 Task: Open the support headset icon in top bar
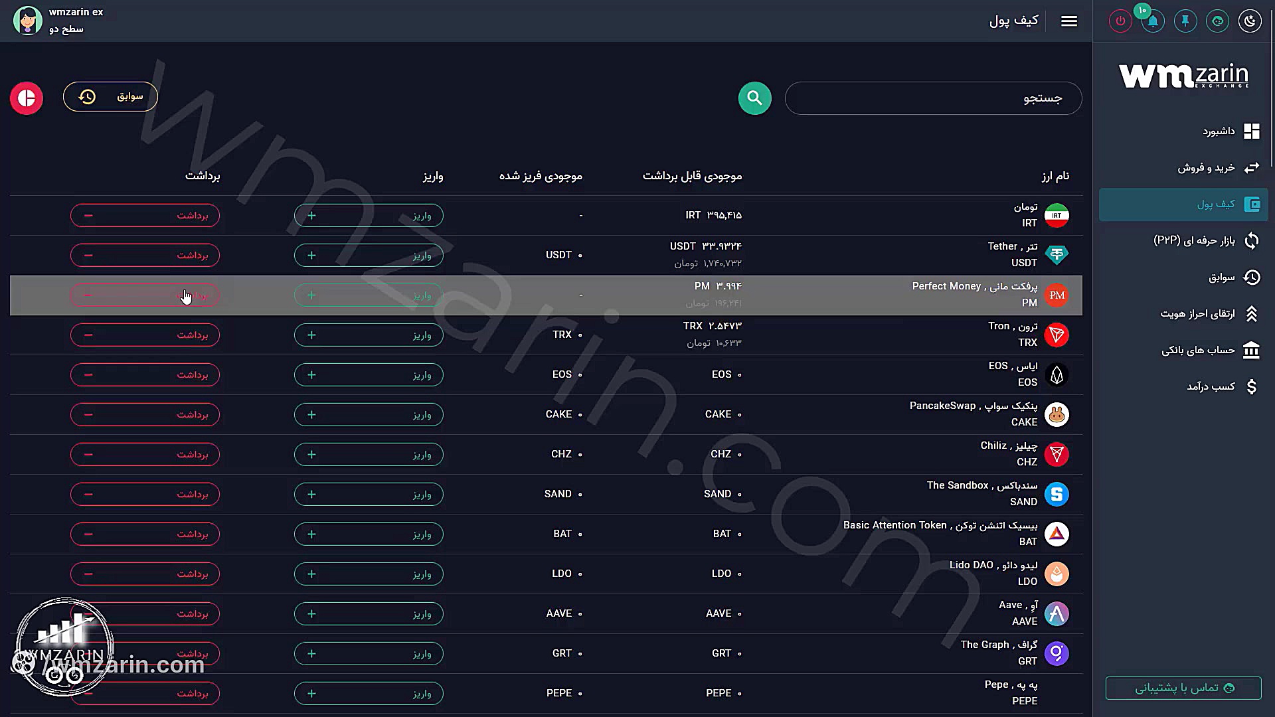pyautogui.click(x=1217, y=21)
